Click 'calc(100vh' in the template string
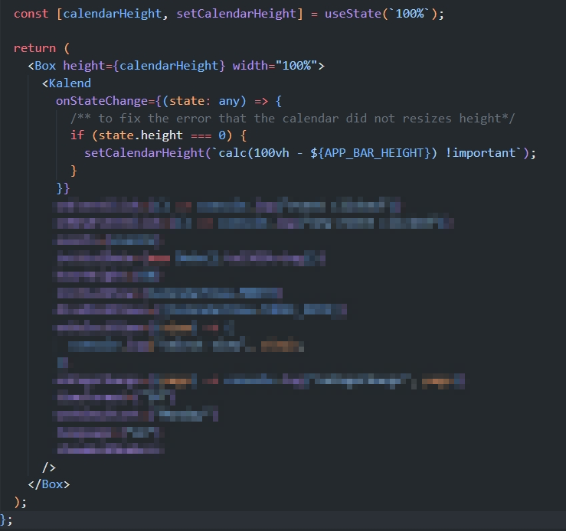 [254, 153]
